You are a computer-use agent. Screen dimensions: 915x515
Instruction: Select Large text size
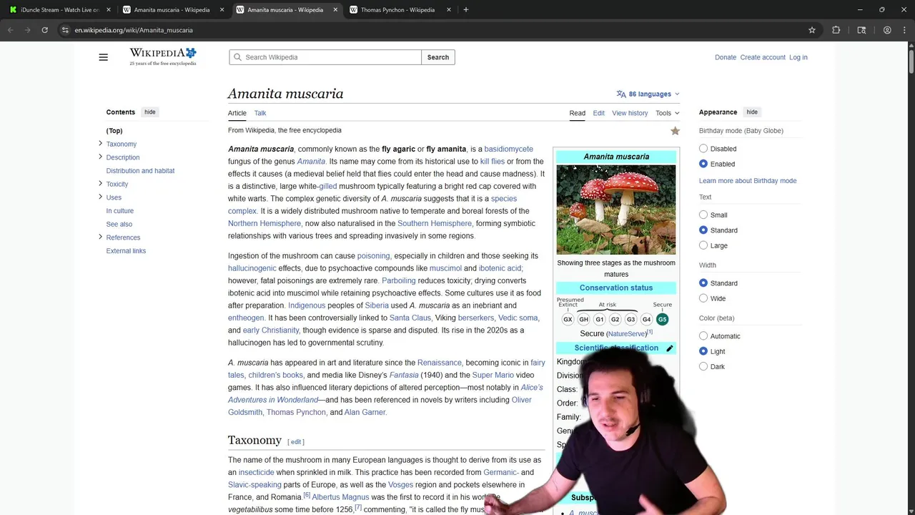703,245
